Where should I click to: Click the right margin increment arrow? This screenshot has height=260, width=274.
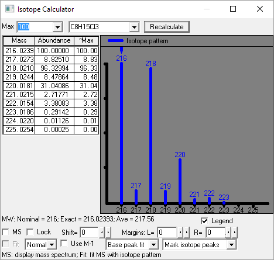tap(235, 232)
